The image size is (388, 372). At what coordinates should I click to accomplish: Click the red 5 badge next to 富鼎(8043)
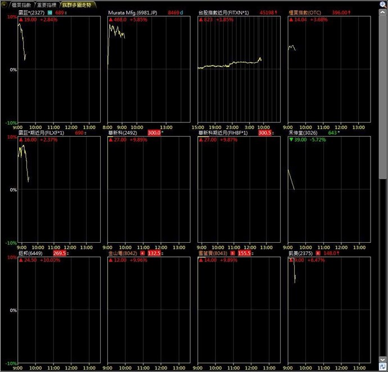232,253
